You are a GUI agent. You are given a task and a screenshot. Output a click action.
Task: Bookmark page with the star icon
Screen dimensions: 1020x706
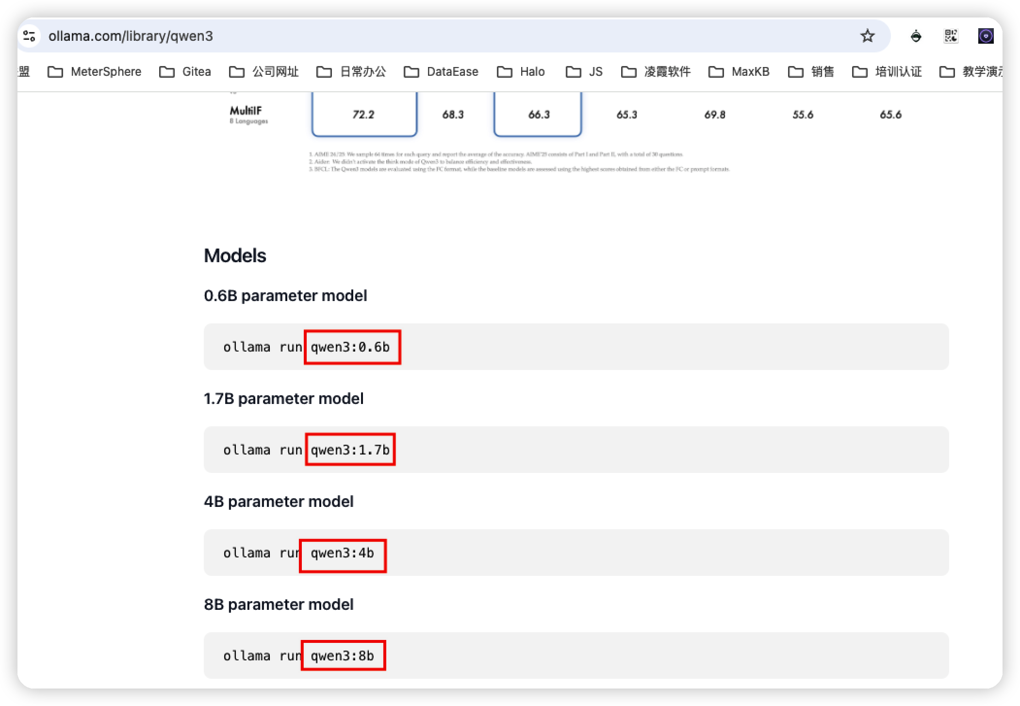point(867,36)
